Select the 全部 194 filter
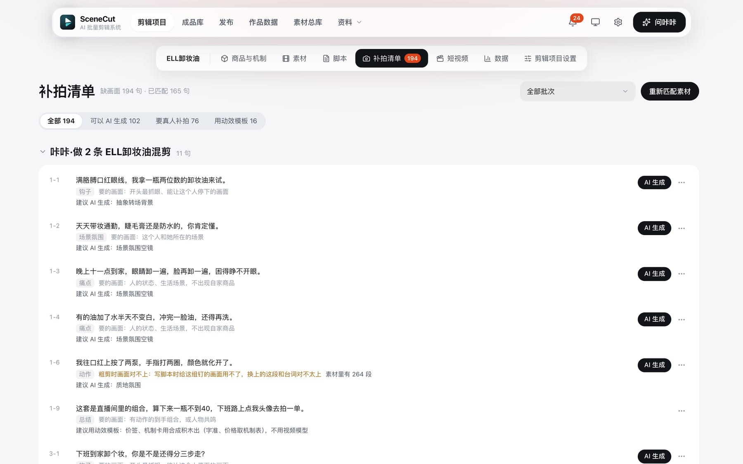743x464 pixels. [61, 121]
